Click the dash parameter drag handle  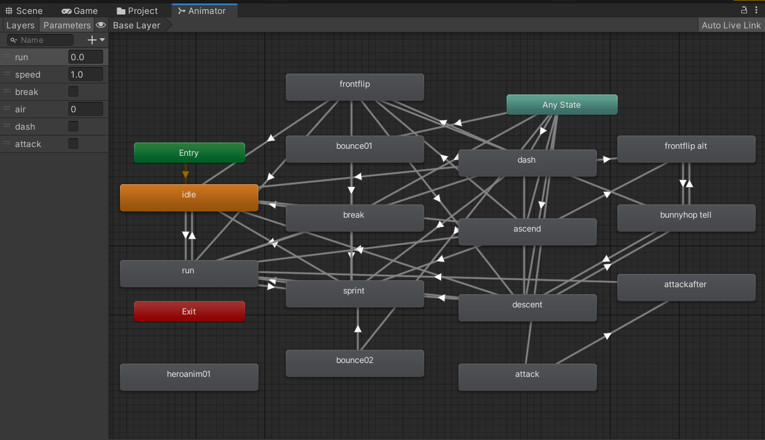(7, 126)
